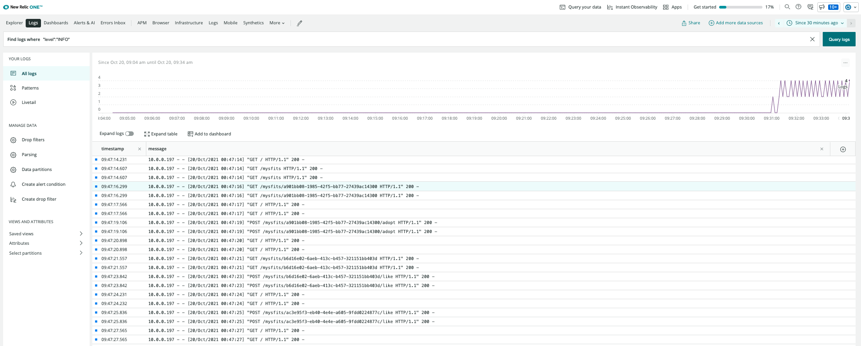Open the Since 30 minutes ago dropdown
The image size is (861, 346).
pyautogui.click(x=816, y=23)
